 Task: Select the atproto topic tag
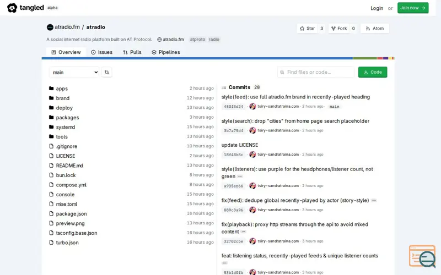197,39
